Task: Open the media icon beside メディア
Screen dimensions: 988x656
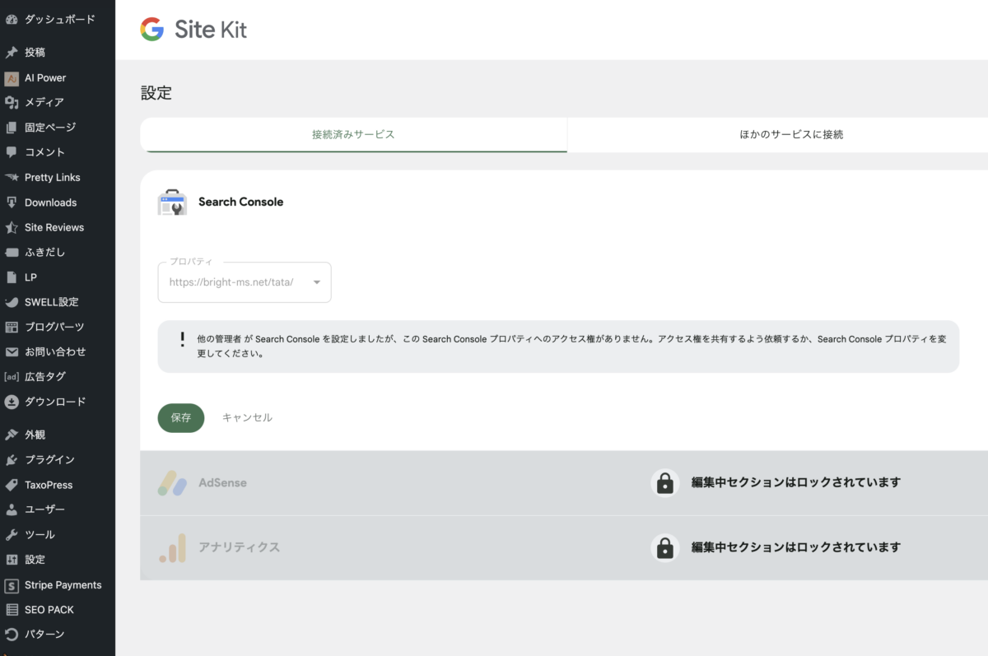Action: pos(12,102)
